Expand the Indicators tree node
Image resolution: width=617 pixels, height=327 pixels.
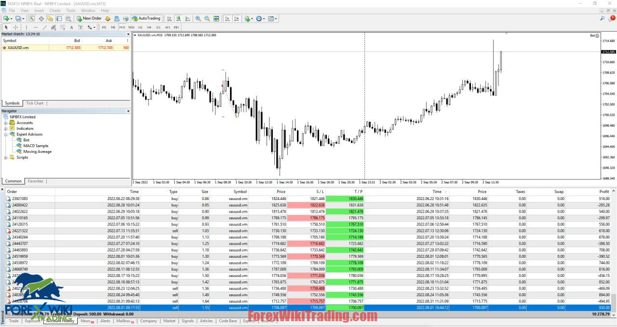coord(6,128)
